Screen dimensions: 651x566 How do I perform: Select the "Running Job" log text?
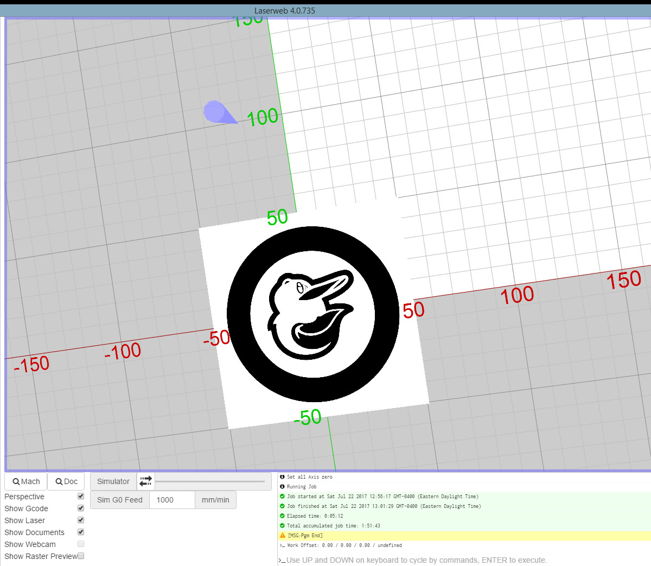tap(302, 487)
